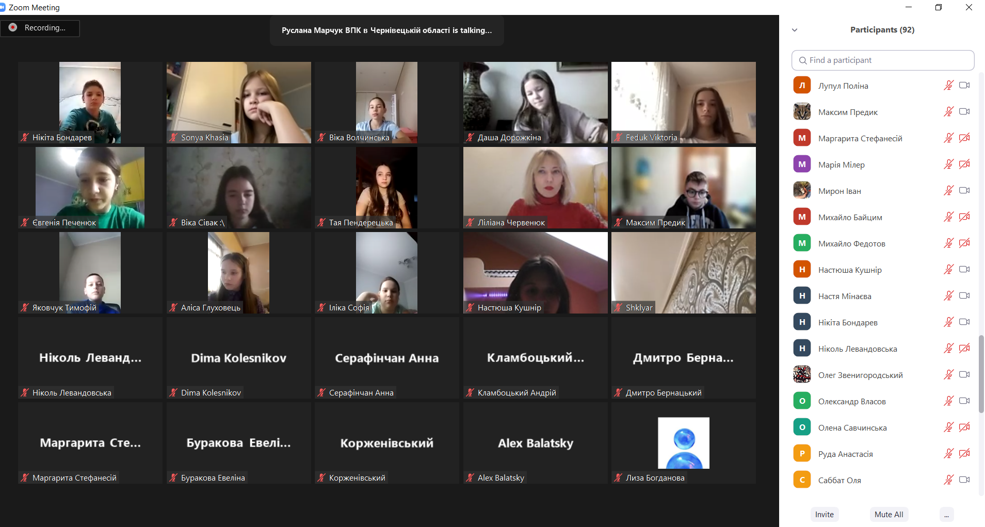Image resolution: width=985 pixels, height=527 pixels.
Task: Click the camera icon for Настюша Кушнір in the list
Action: (964, 270)
